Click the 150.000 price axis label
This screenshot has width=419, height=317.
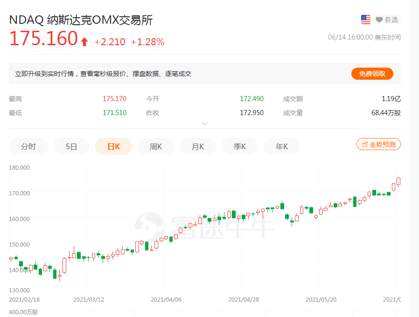click(20, 244)
